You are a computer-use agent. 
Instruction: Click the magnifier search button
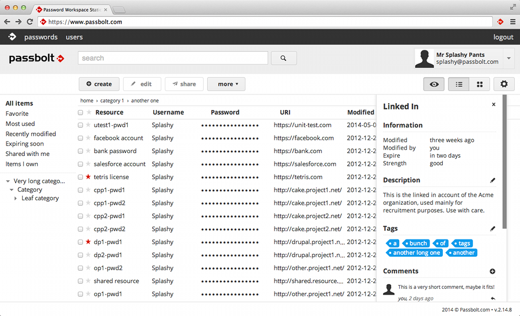(x=283, y=58)
